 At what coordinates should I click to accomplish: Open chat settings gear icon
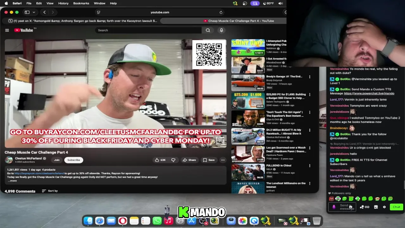[384, 207]
